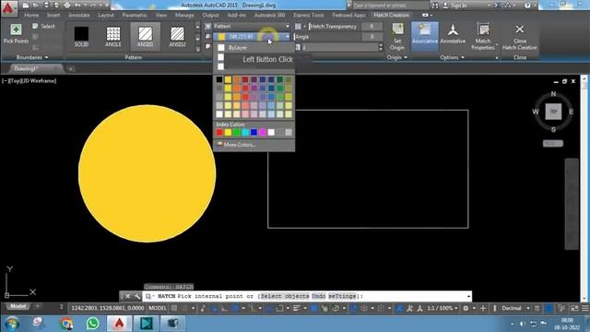Open the Manage ribbon tab

[x=184, y=15]
